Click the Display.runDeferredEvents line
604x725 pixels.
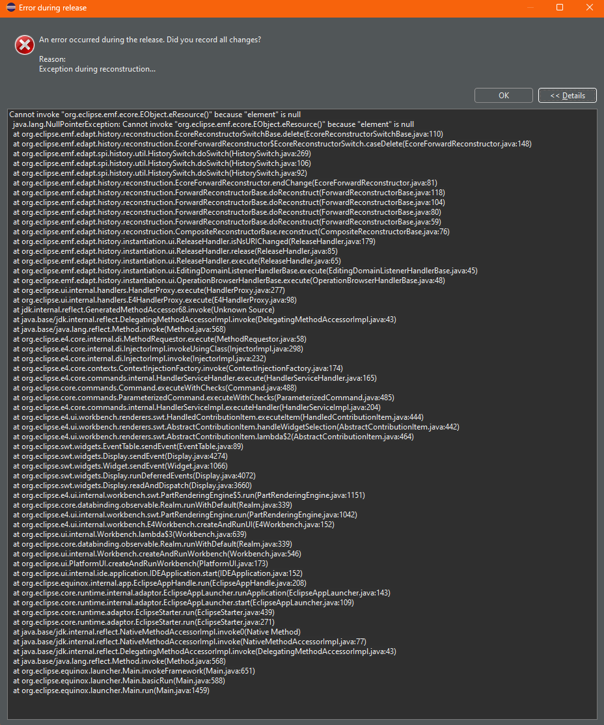point(134,475)
